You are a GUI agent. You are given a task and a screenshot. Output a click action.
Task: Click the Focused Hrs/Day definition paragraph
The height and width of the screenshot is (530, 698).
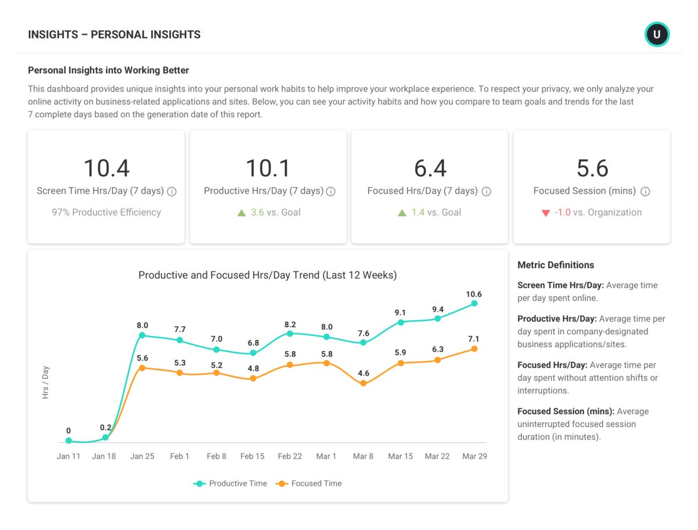coord(587,378)
